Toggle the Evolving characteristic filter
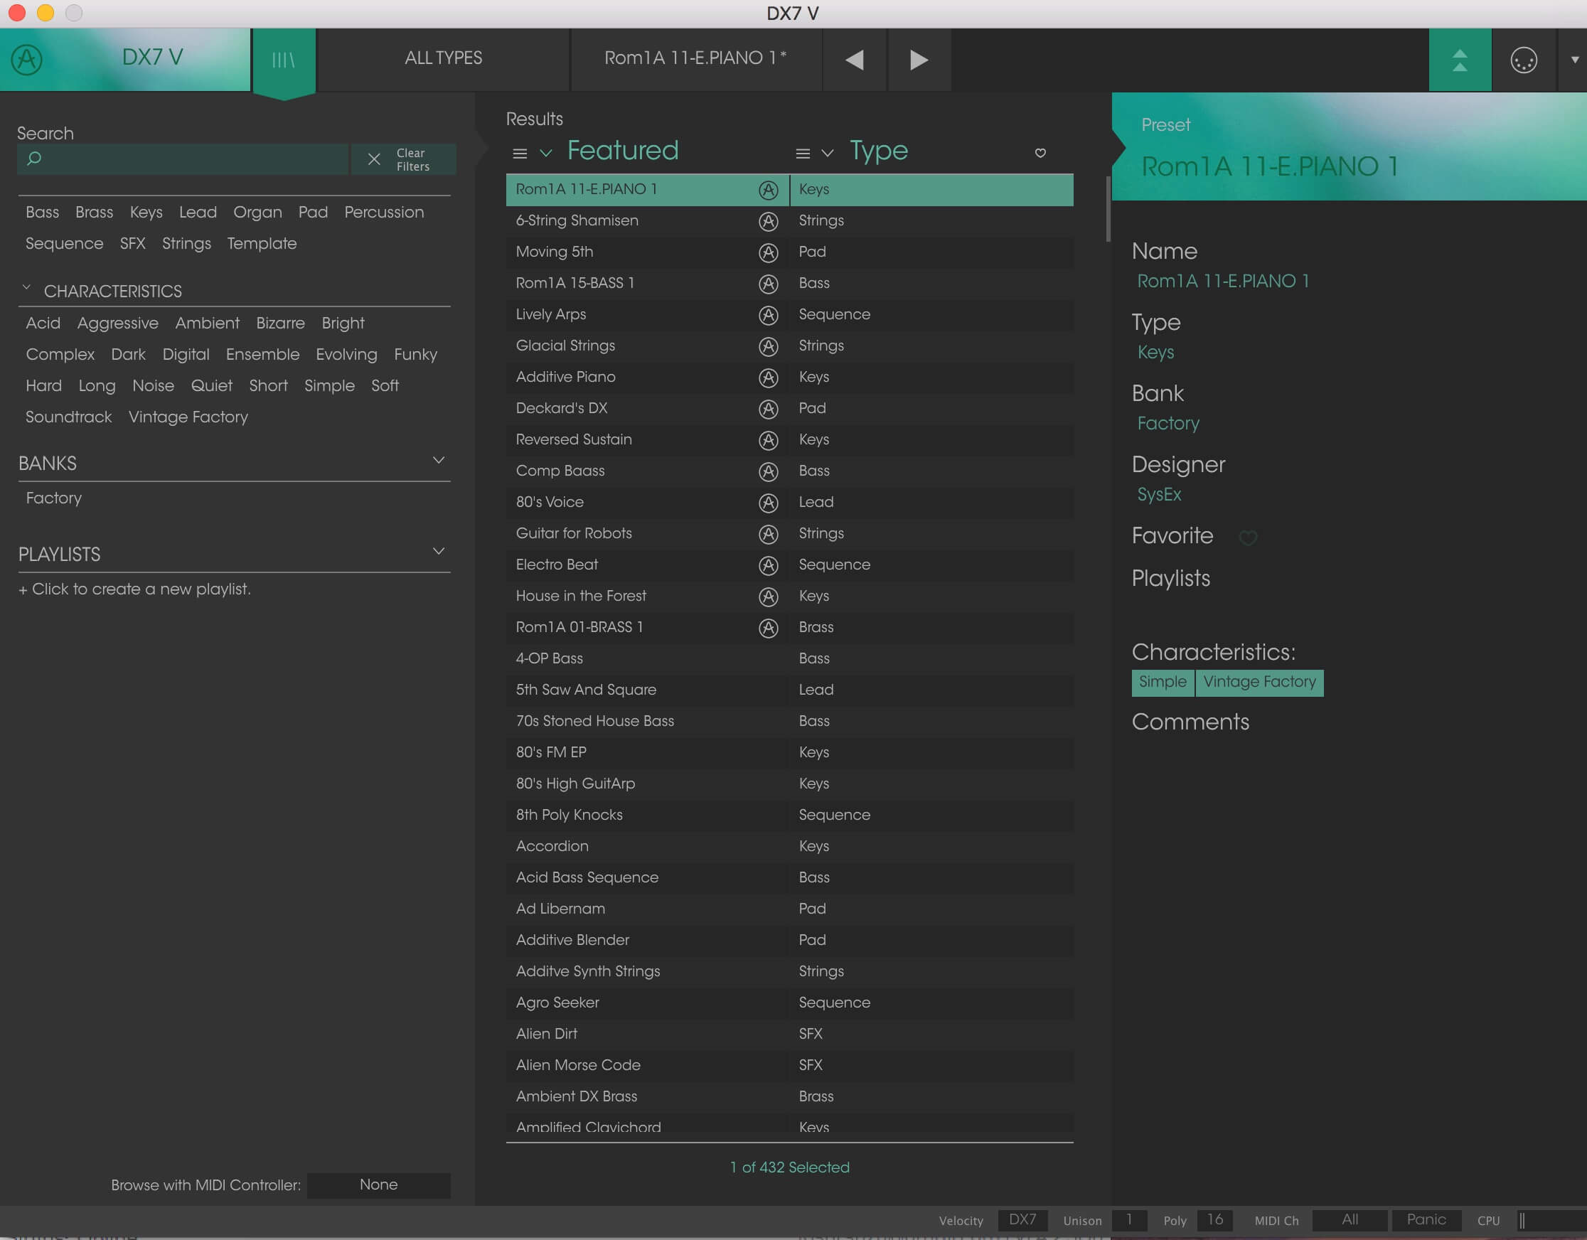 coord(346,354)
